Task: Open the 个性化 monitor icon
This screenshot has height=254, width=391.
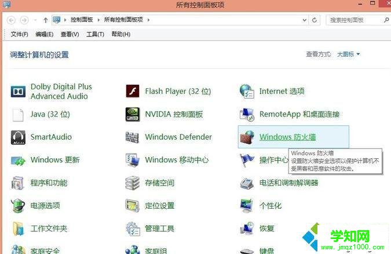Action: (x=246, y=205)
